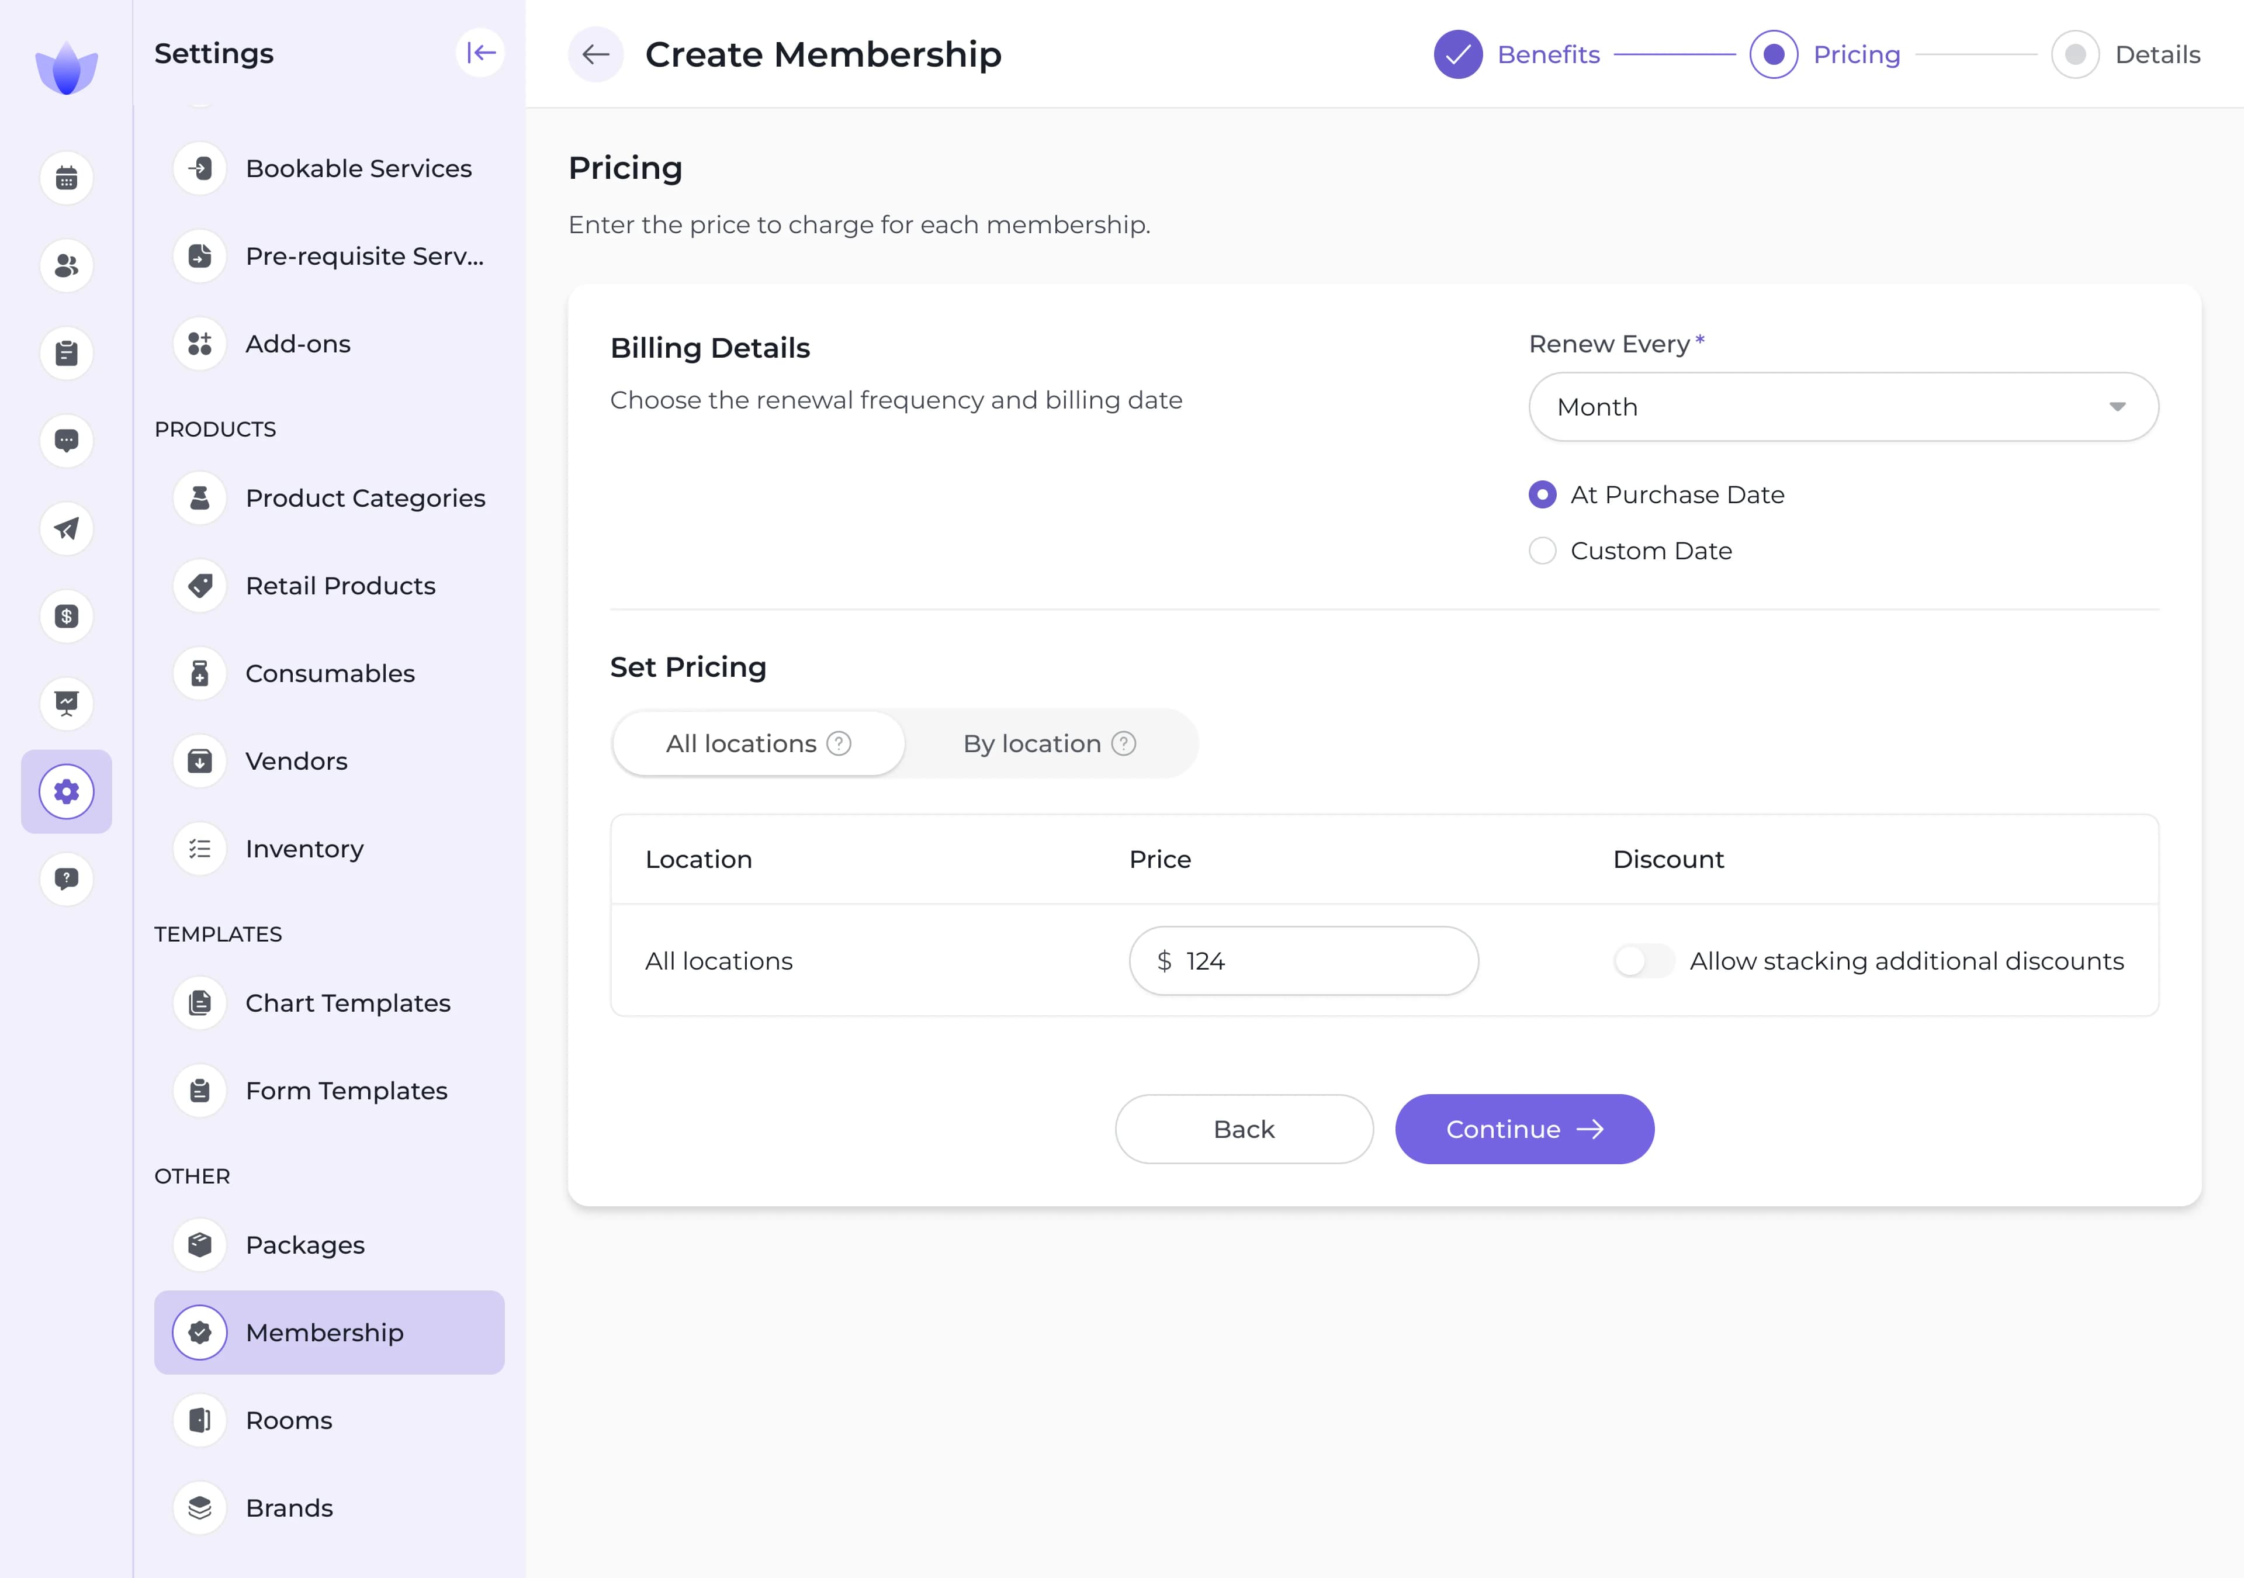
Task: Edit the price input showing 124
Action: 1304,960
